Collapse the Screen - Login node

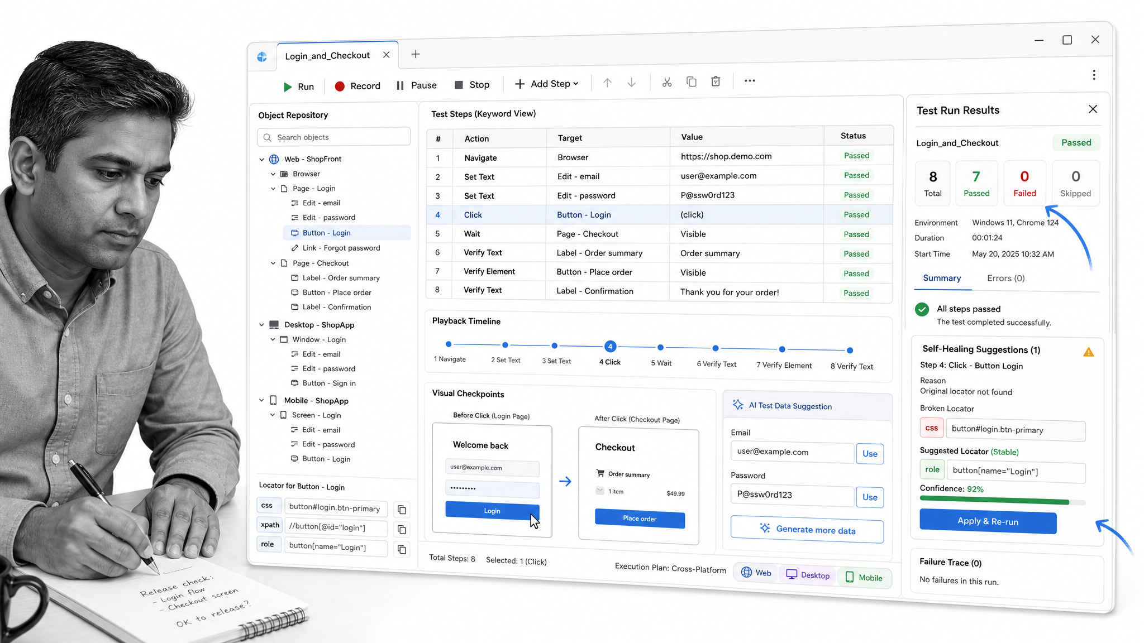[x=273, y=415]
